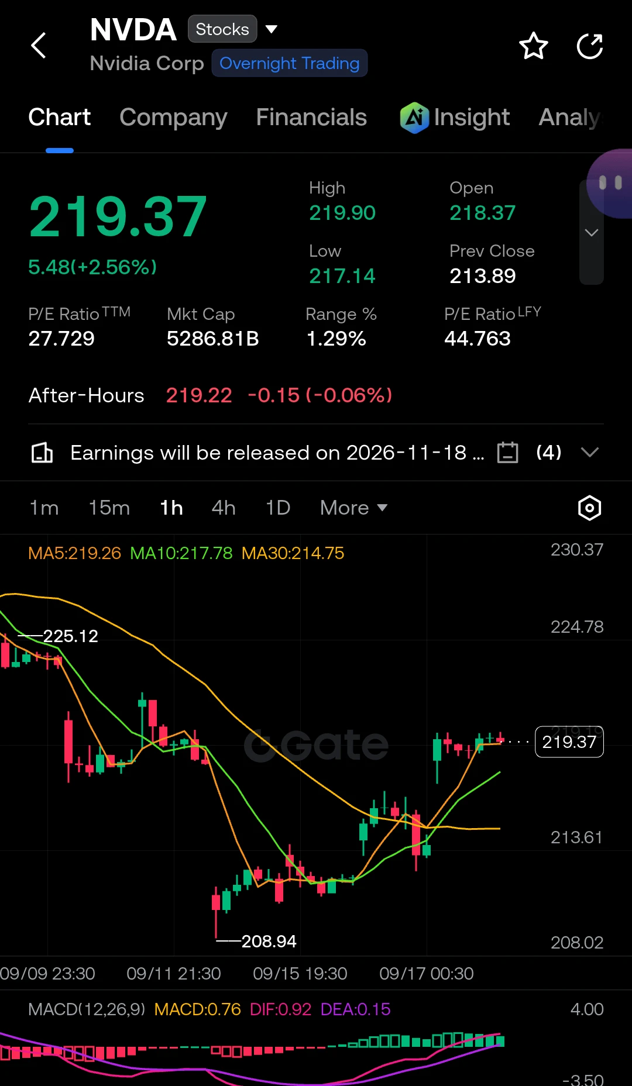Switch to the Chart tab
Screen dimensions: 632x1086
pos(59,118)
